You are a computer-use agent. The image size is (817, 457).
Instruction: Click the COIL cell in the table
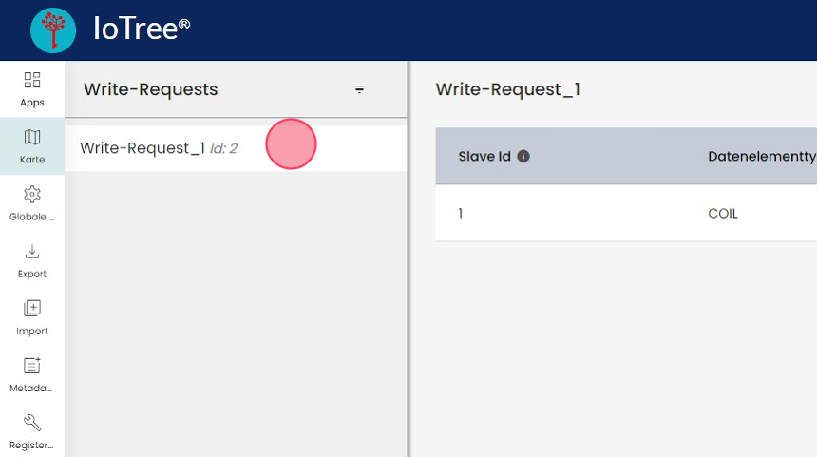[723, 213]
